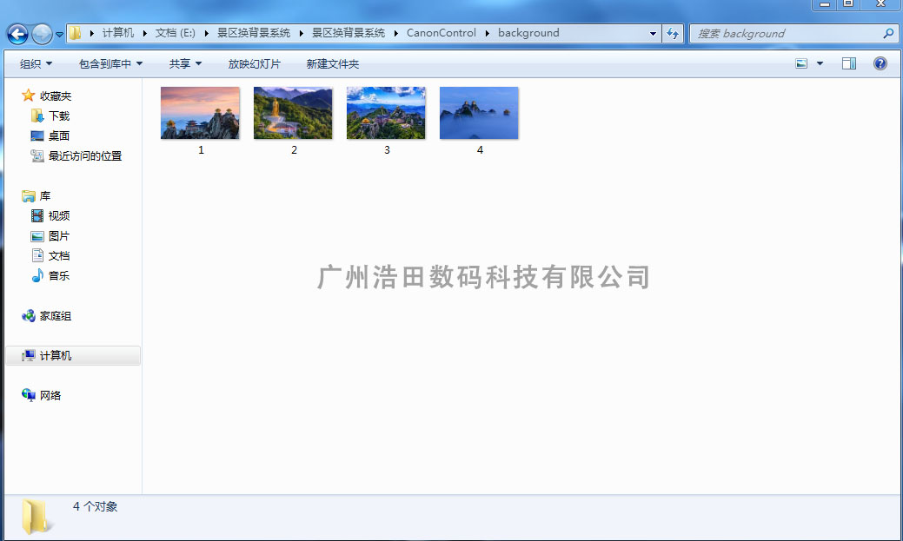Image resolution: width=903 pixels, height=541 pixels.
Task: Click the refresh button beside address bar
Action: point(672,34)
